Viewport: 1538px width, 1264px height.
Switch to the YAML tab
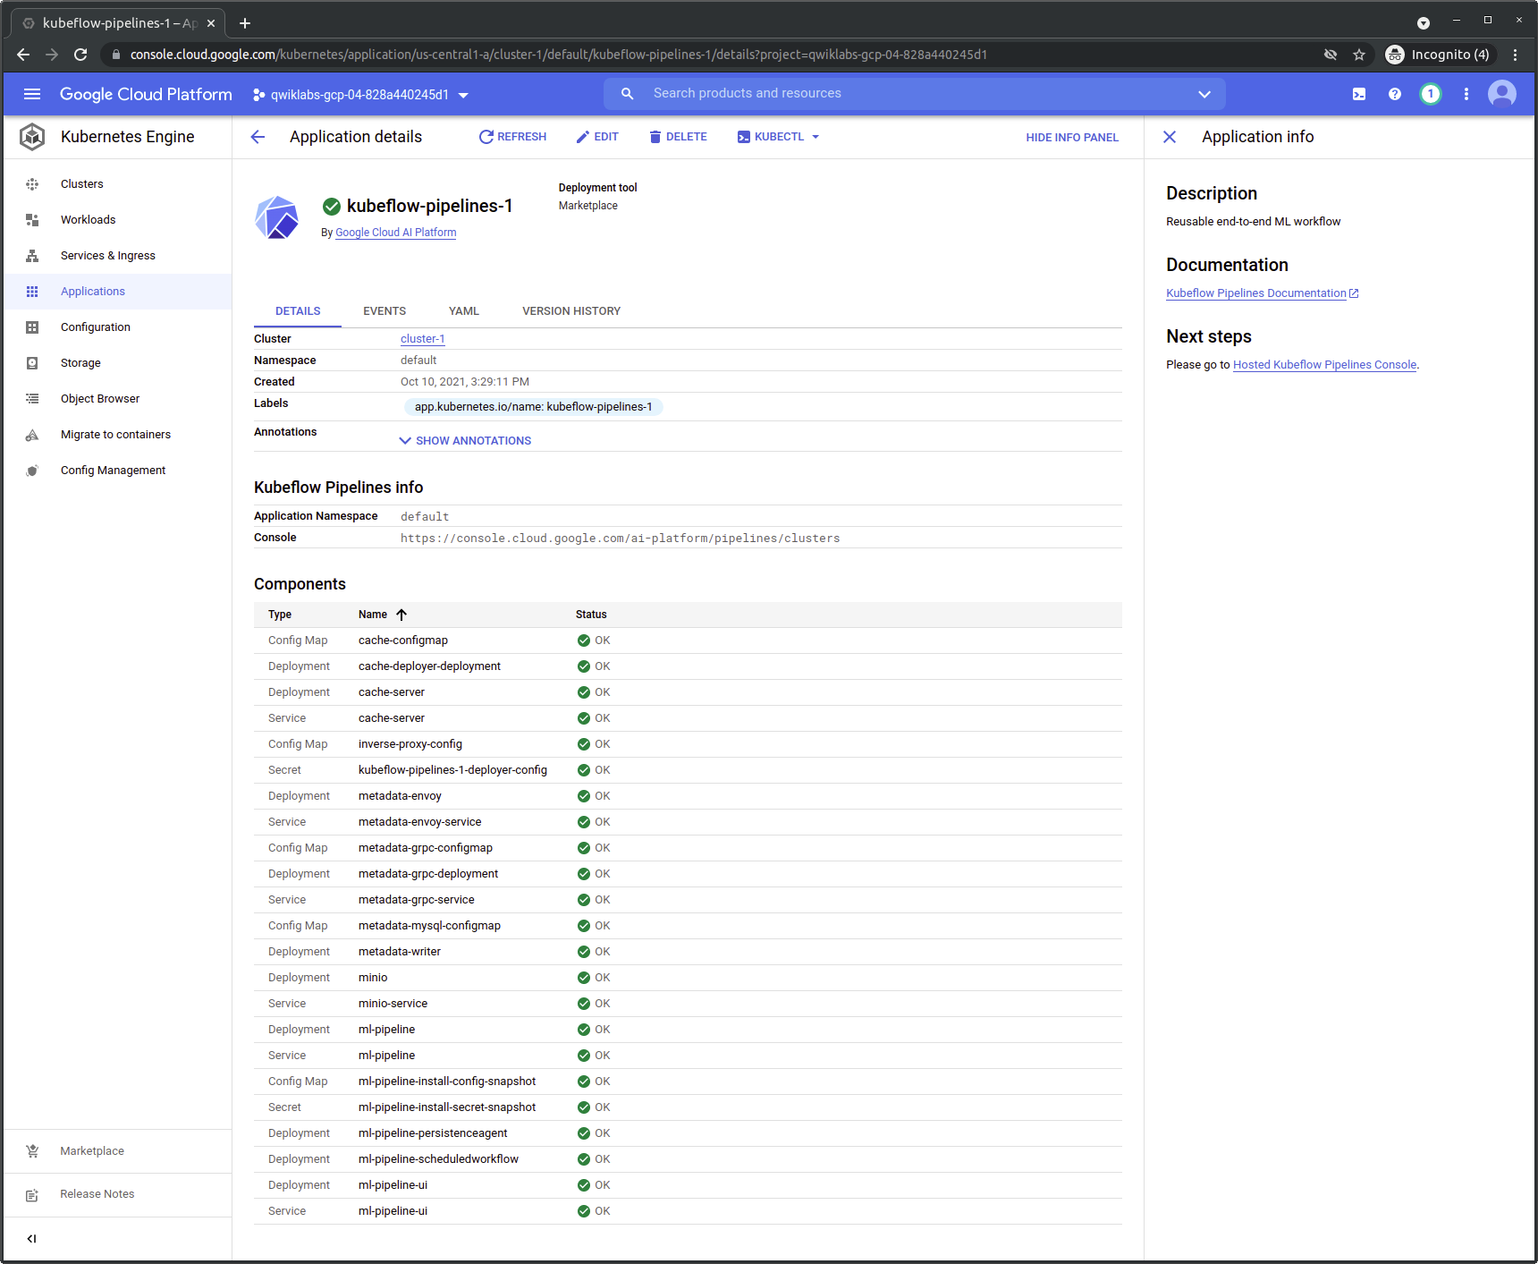pyautogui.click(x=464, y=311)
